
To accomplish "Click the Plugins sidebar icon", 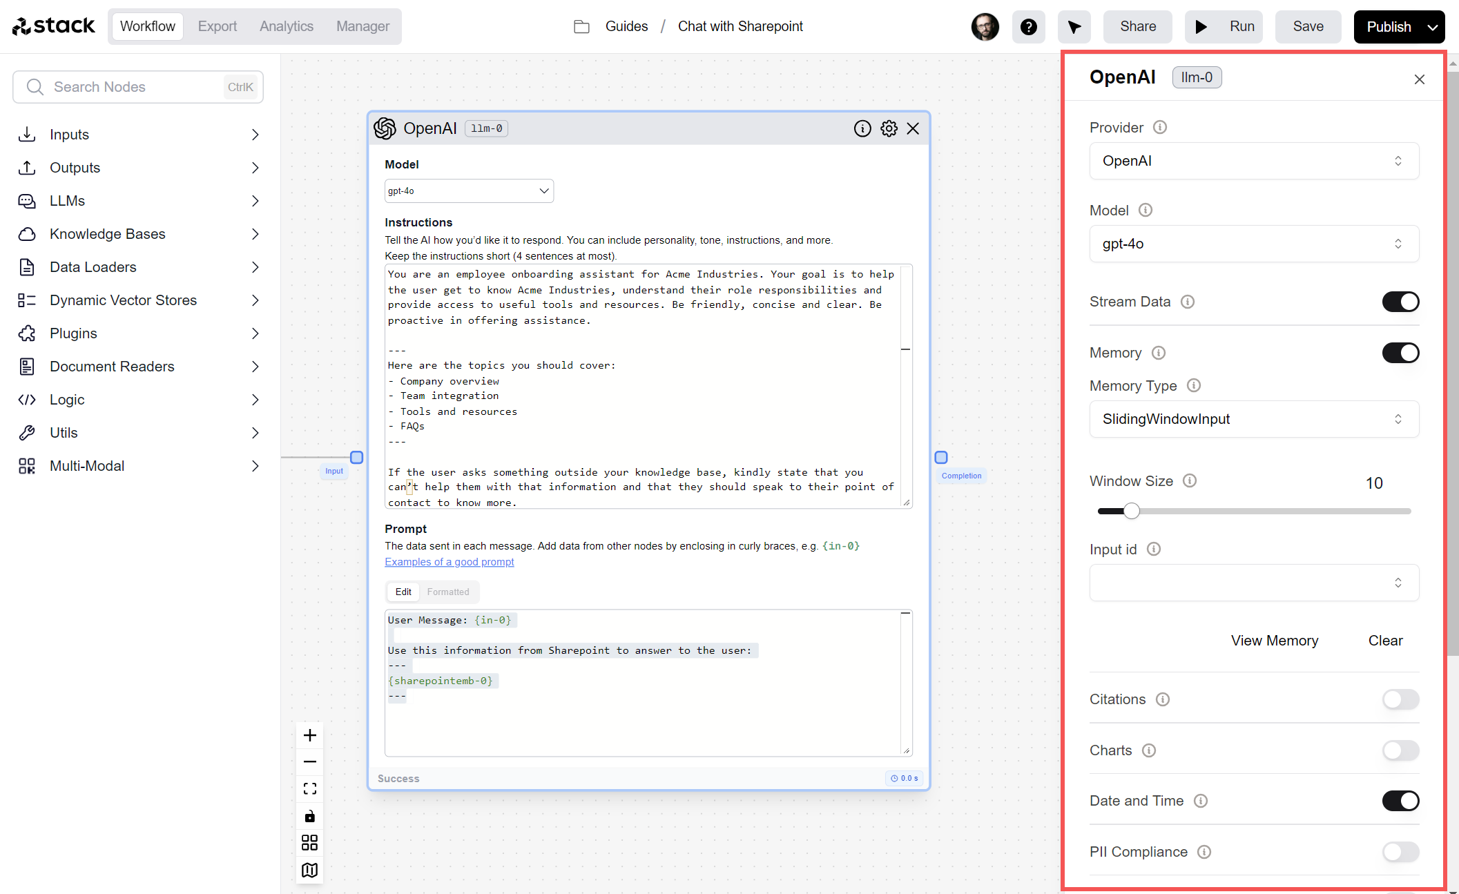I will point(29,332).
